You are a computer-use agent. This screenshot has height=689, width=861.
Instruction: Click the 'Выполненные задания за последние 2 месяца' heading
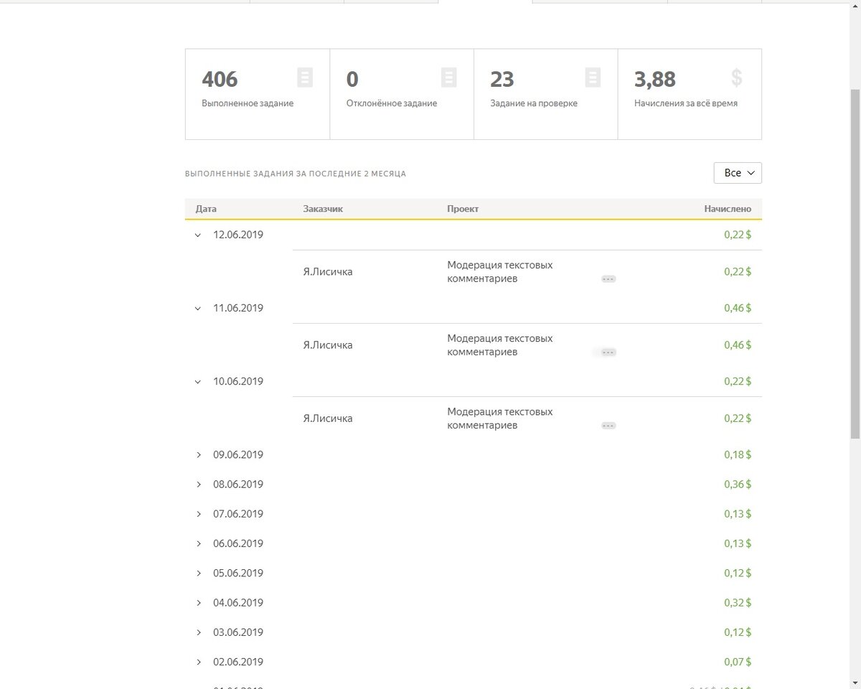296,174
